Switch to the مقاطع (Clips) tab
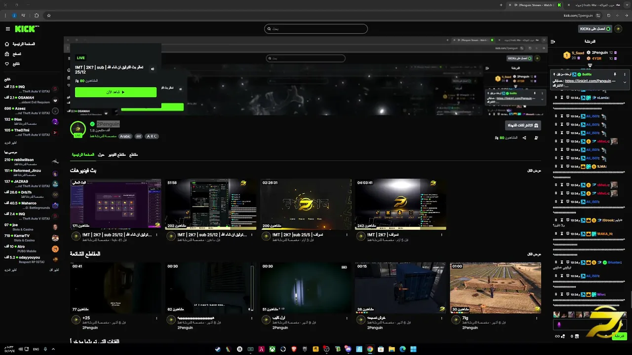632x355 pixels. 133,155
